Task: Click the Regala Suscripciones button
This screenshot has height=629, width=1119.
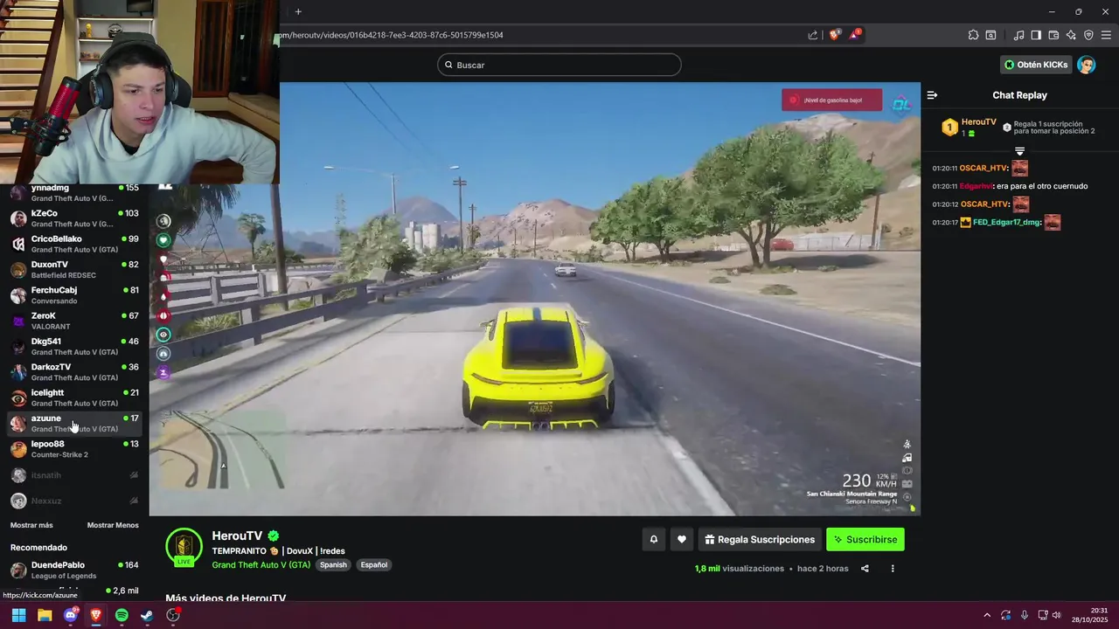Action: [x=760, y=540]
